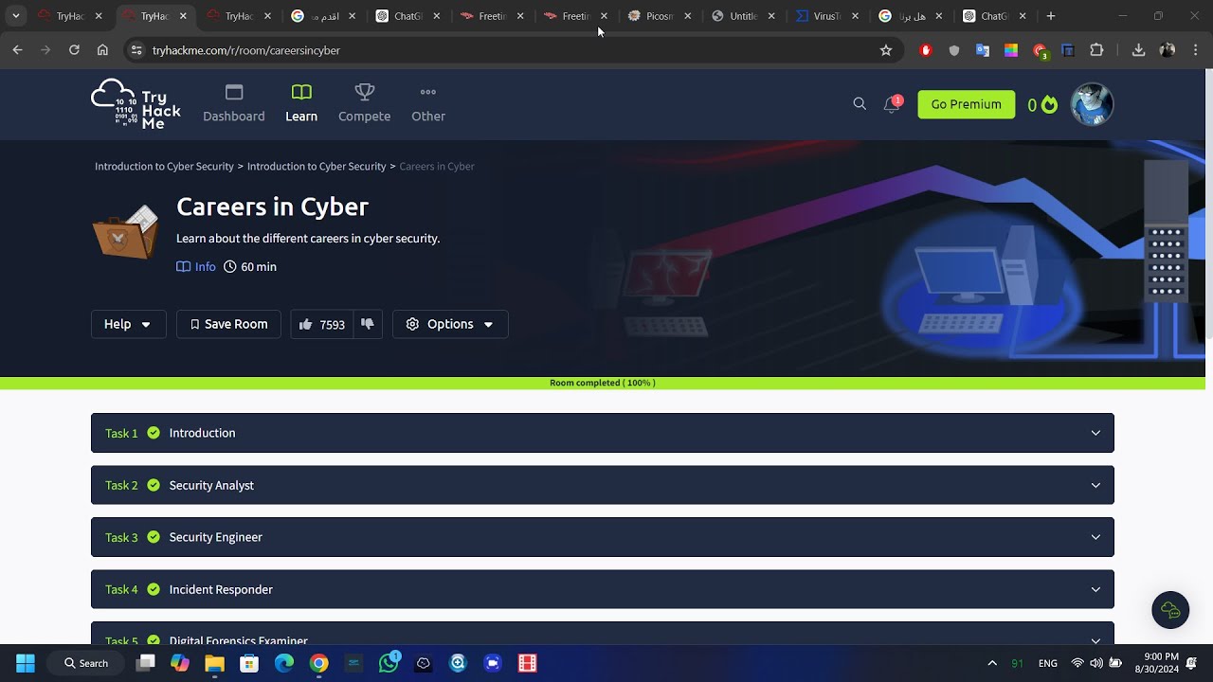Open Chrome downloads

1138,50
